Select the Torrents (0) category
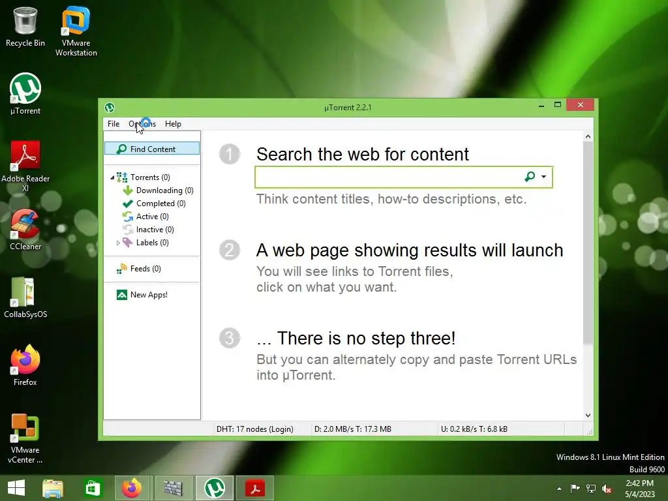The image size is (668, 501). (x=150, y=177)
